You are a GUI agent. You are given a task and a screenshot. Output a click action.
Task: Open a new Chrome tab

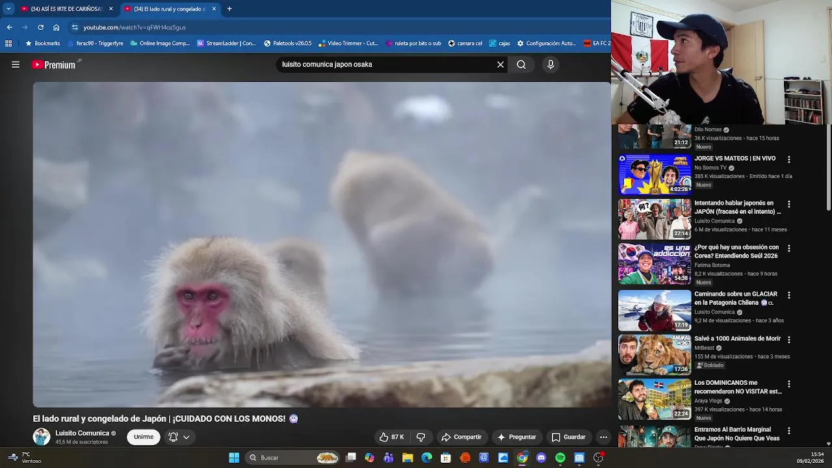coord(229,9)
